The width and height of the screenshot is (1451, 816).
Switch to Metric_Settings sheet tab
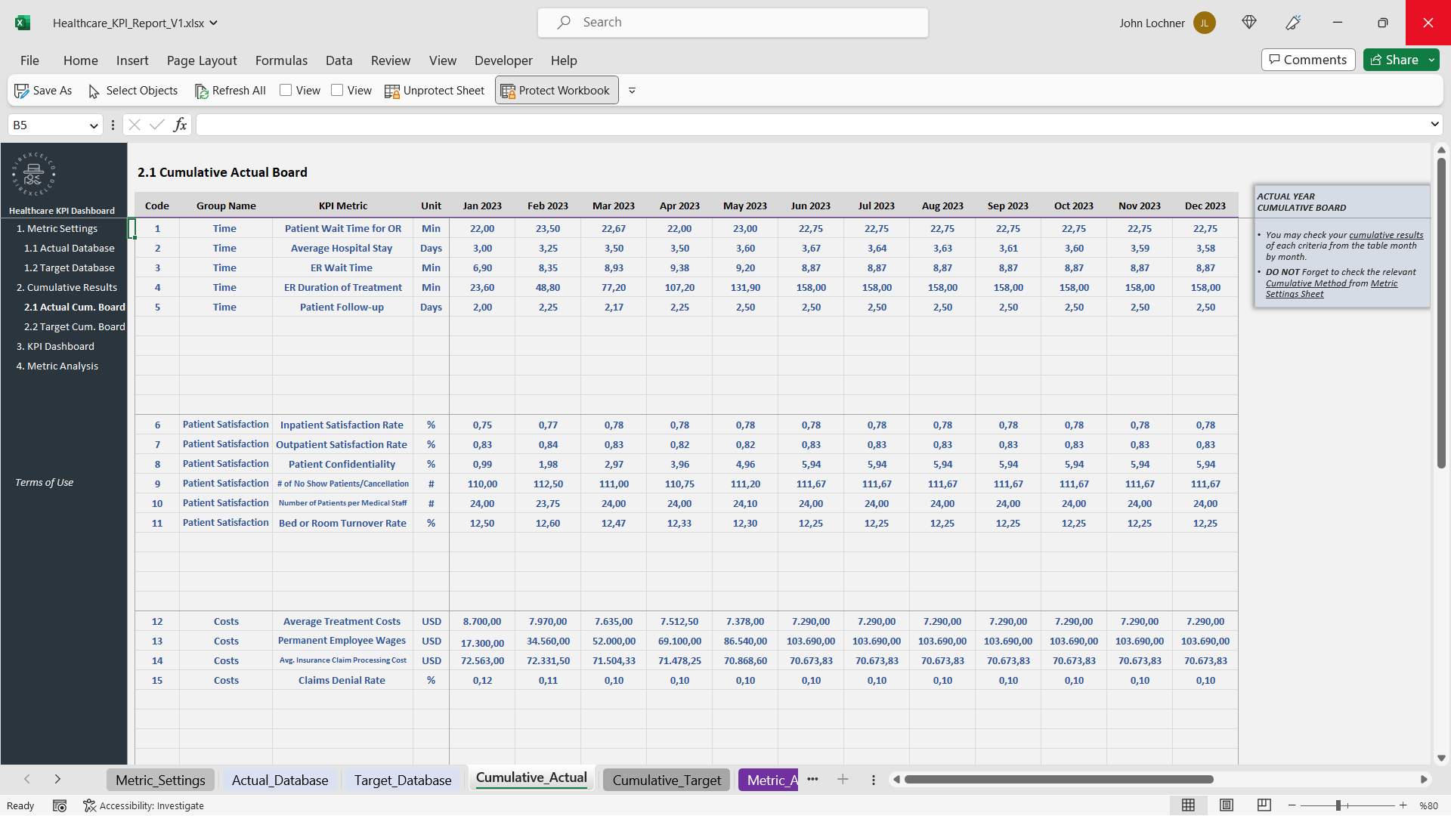pyautogui.click(x=160, y=780)
